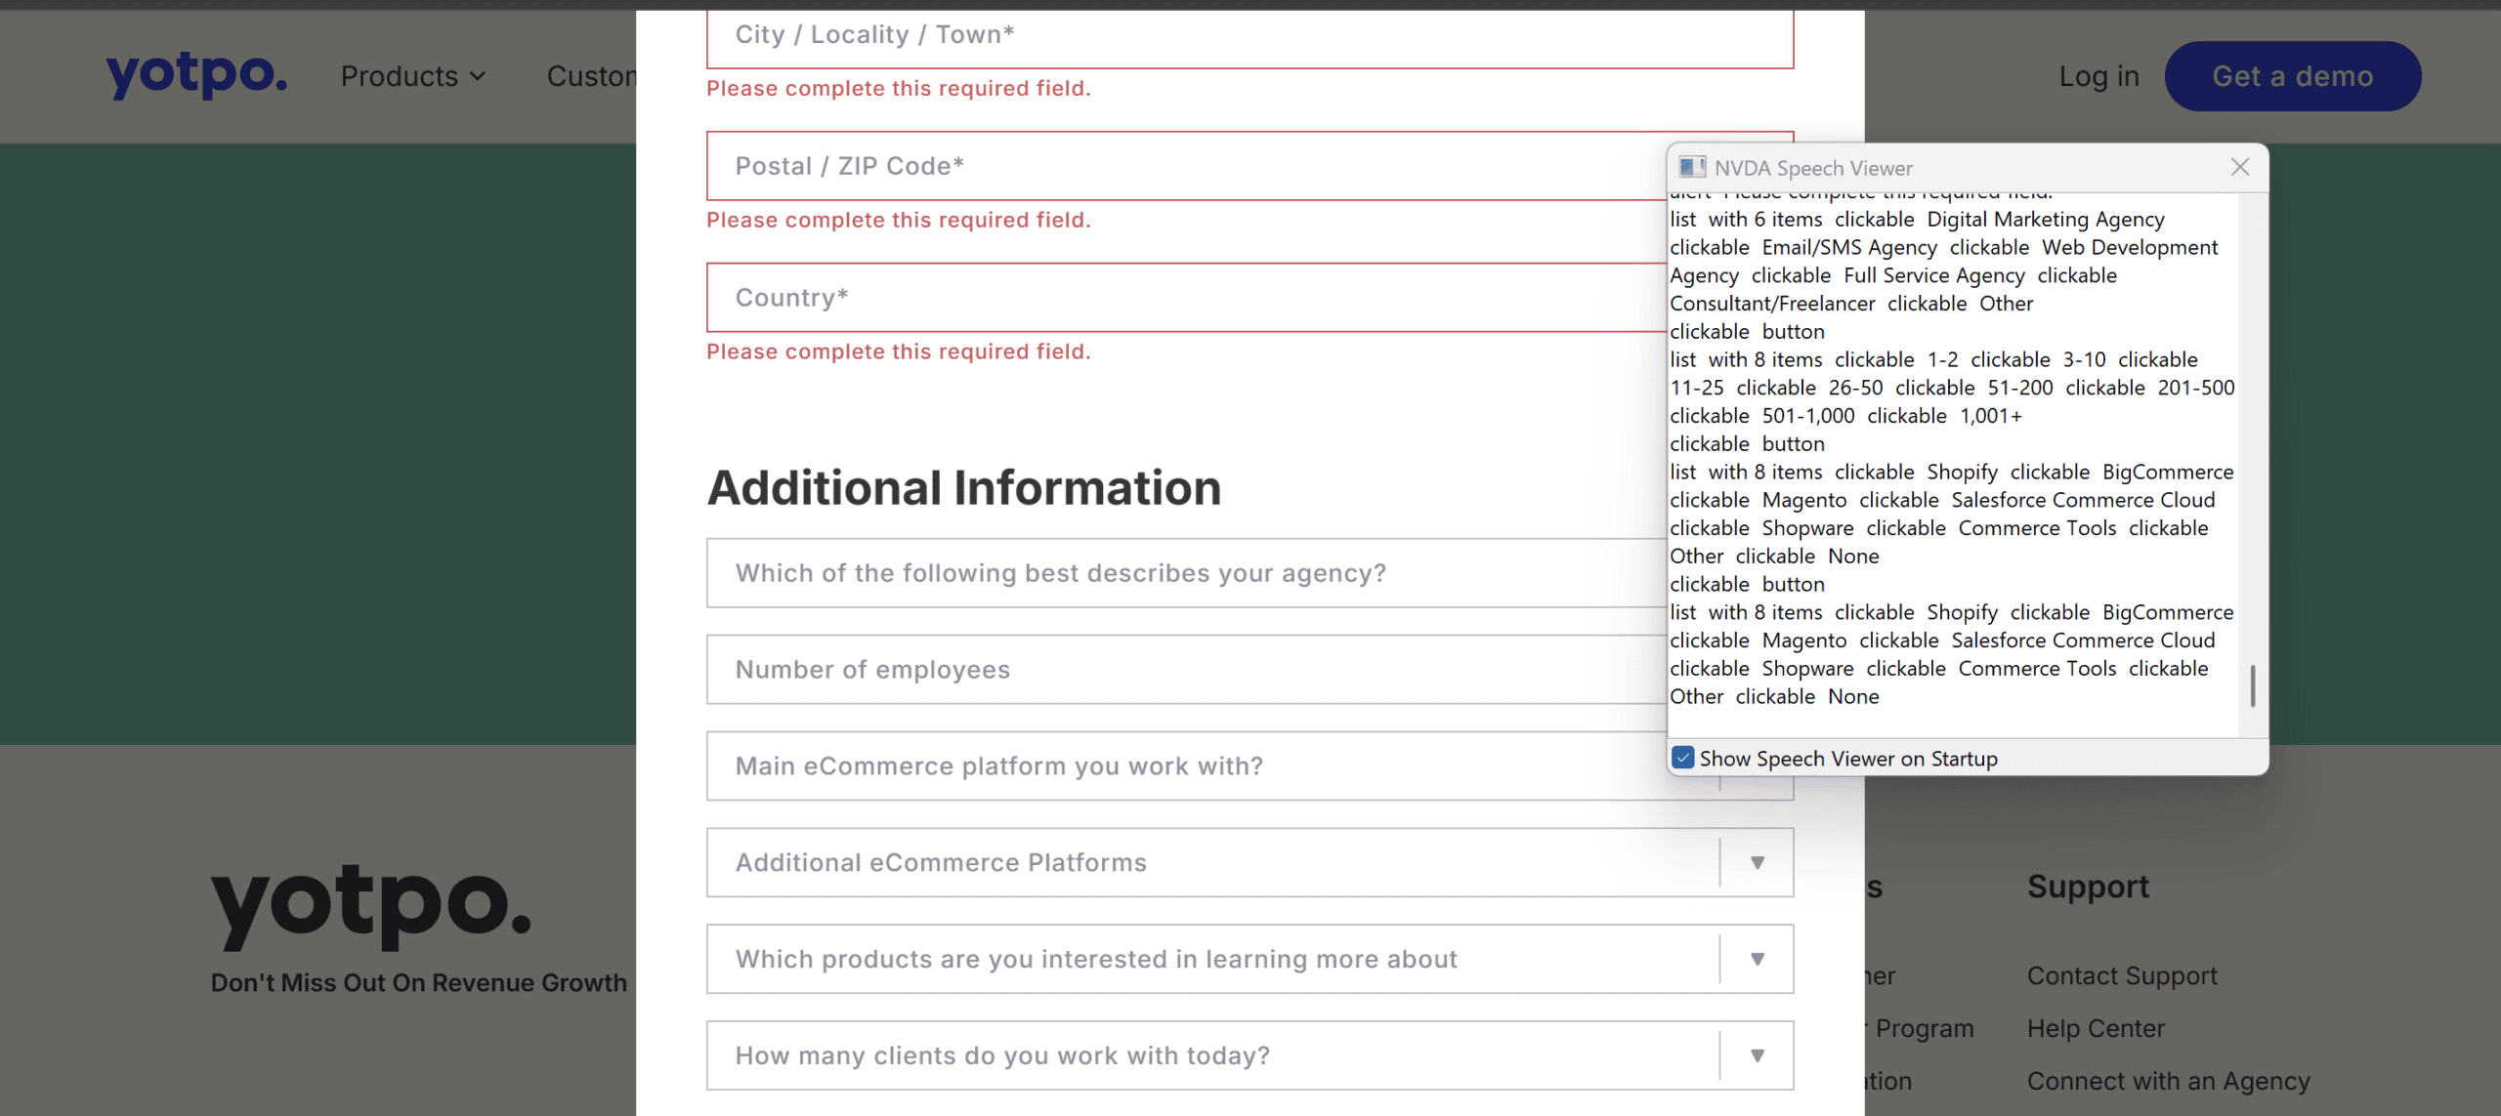Image resolution: width=2501 pixels, height=1116 pixels.
Task: Open the How many clients dropdown
Action: pyautogui.click(x=1758, y=1054)
